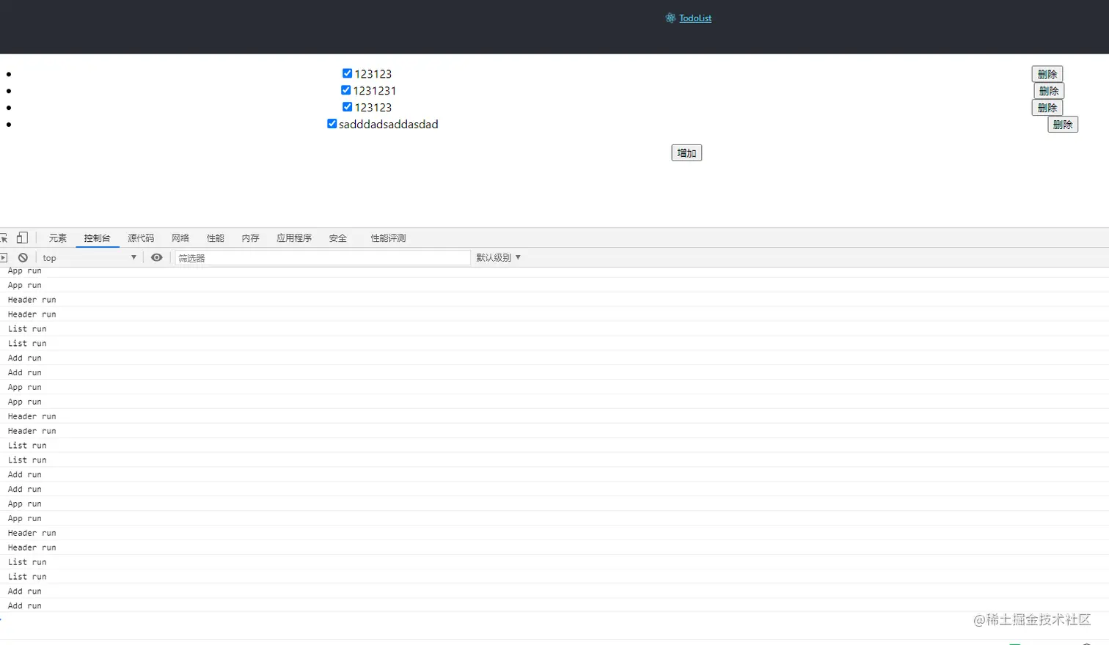1109x645 pixels.
Task: Select the 控制台 tab
Action: coord(97,238)
